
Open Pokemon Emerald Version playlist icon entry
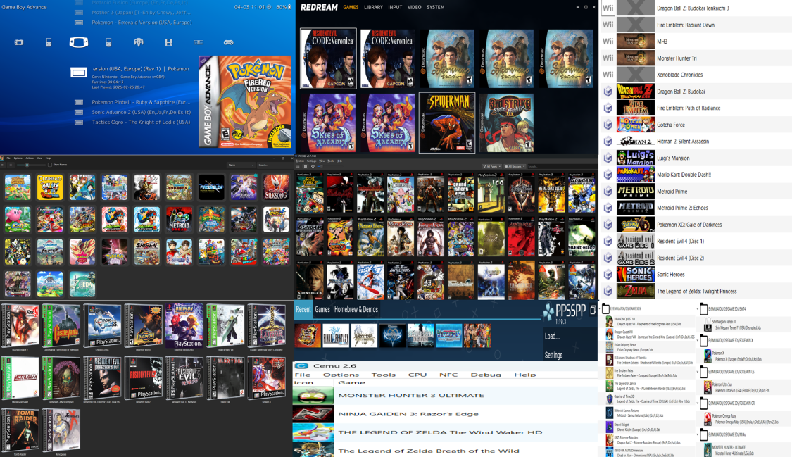pos(79,23)
